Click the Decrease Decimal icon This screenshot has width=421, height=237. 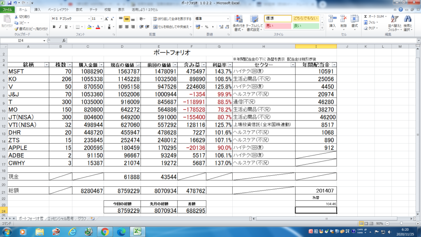[227, 27]
